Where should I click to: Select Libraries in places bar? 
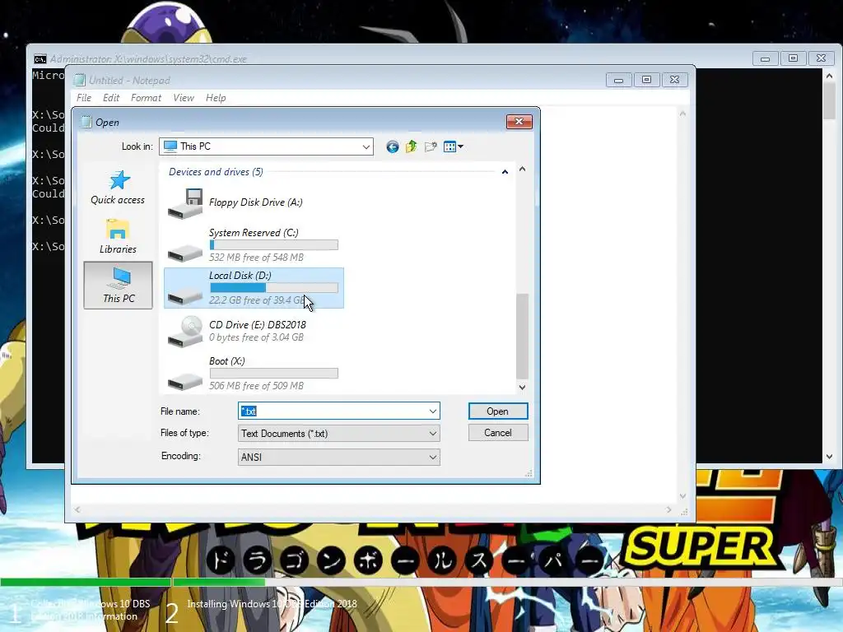pyautogui.click(x=118, y=236)
